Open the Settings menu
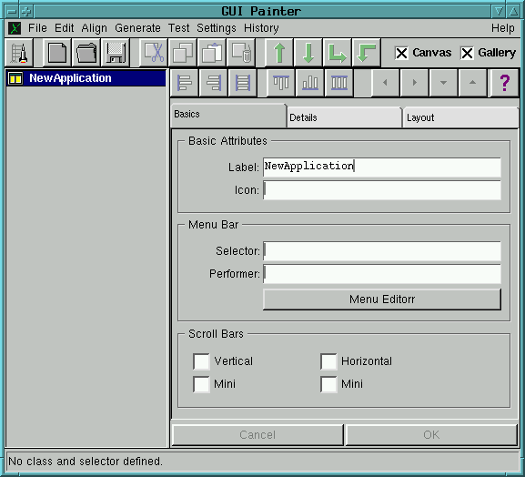525x477 pixels. (217, 28)
